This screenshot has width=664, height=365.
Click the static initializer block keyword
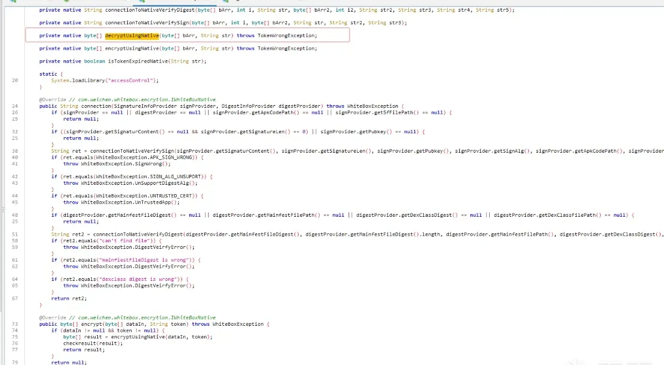(x=48, y=74)
